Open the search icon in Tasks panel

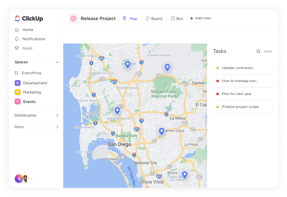point(258,51)
